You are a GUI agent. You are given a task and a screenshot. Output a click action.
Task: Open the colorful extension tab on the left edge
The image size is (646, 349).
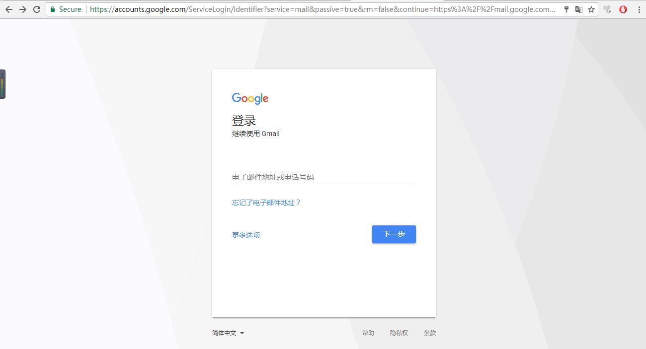(x=3, y=84)
